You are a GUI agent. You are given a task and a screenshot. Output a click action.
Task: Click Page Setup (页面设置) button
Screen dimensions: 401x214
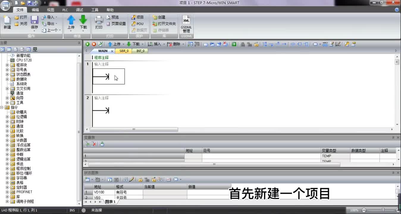coord(116,24)
